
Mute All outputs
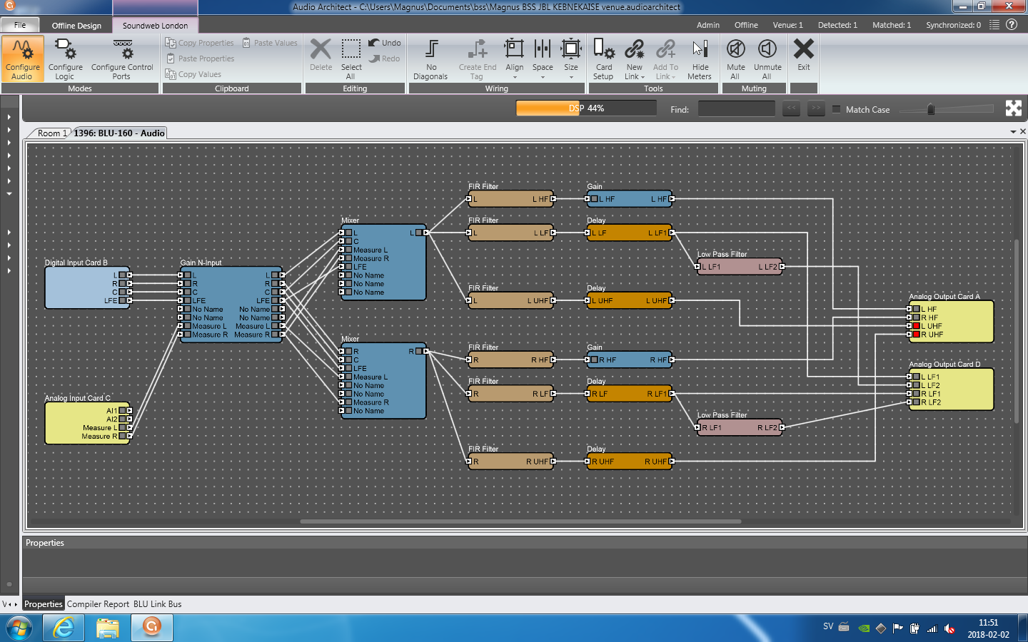[735, 58]
